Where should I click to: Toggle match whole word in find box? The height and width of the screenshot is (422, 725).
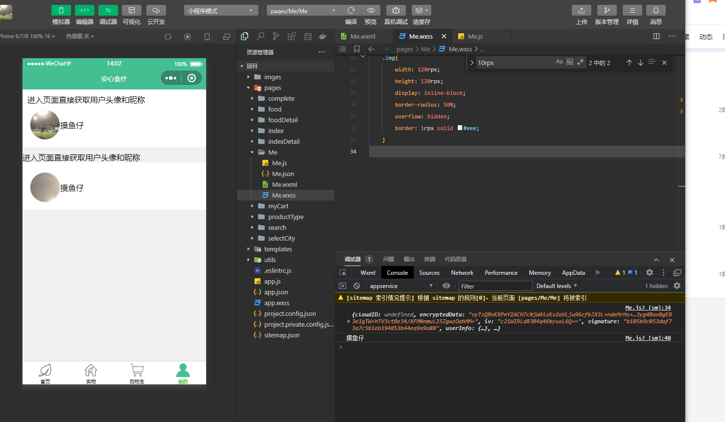pos(570,62)
